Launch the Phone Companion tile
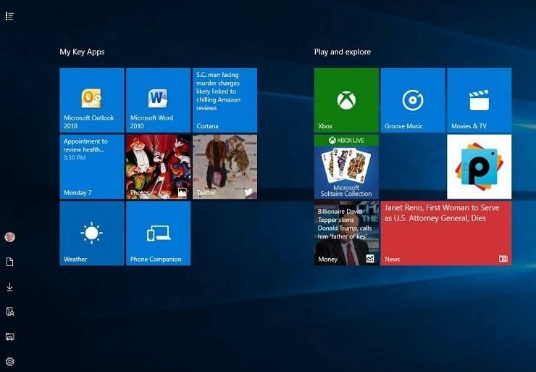536x372 pixels. click(159, 233)
